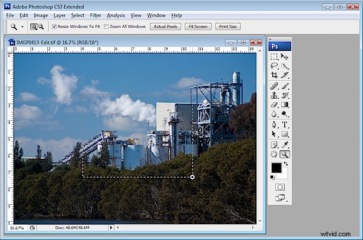The width and height of the screenshot is (363, 240).
Task: Select the Clone Stamp tool
Action: click(274, 95)
